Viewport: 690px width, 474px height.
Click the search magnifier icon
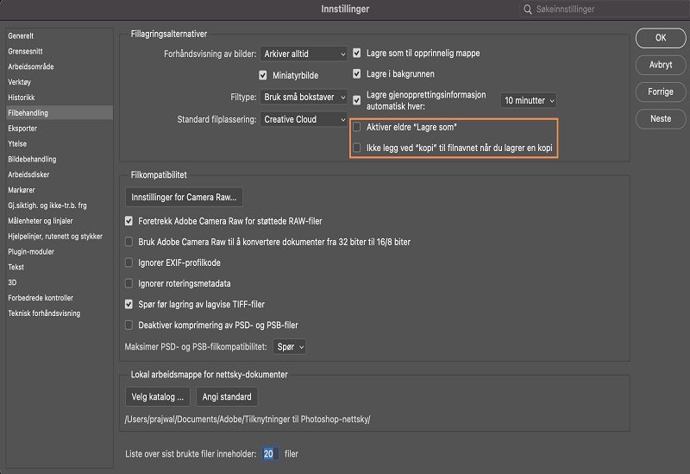point(526,9)
